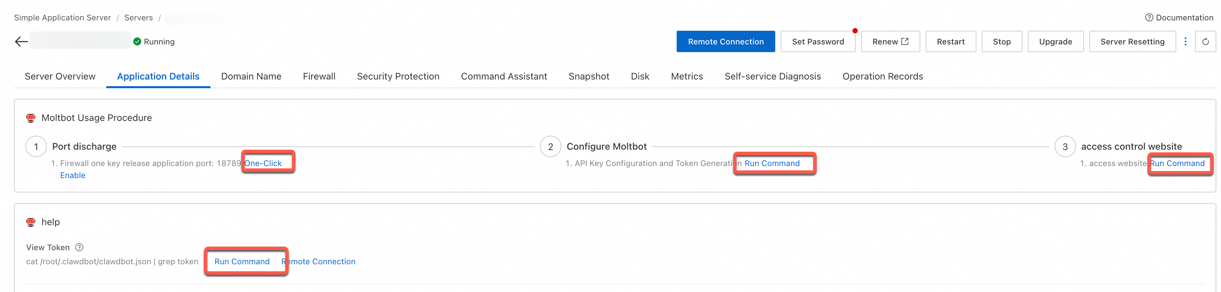Click the Remote Connection blue button

click(725, 42)
